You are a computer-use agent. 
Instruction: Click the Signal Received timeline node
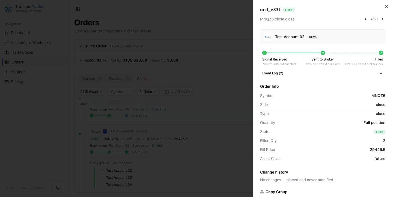click(264, 53)
